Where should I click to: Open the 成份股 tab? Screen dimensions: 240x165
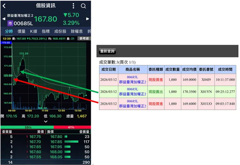click(x=60, y=31)
